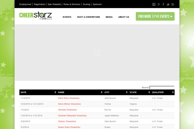The width and height of the screenshot is (194, 129).
Task: Open the Facebook social icon
Action: click(163, 4)
